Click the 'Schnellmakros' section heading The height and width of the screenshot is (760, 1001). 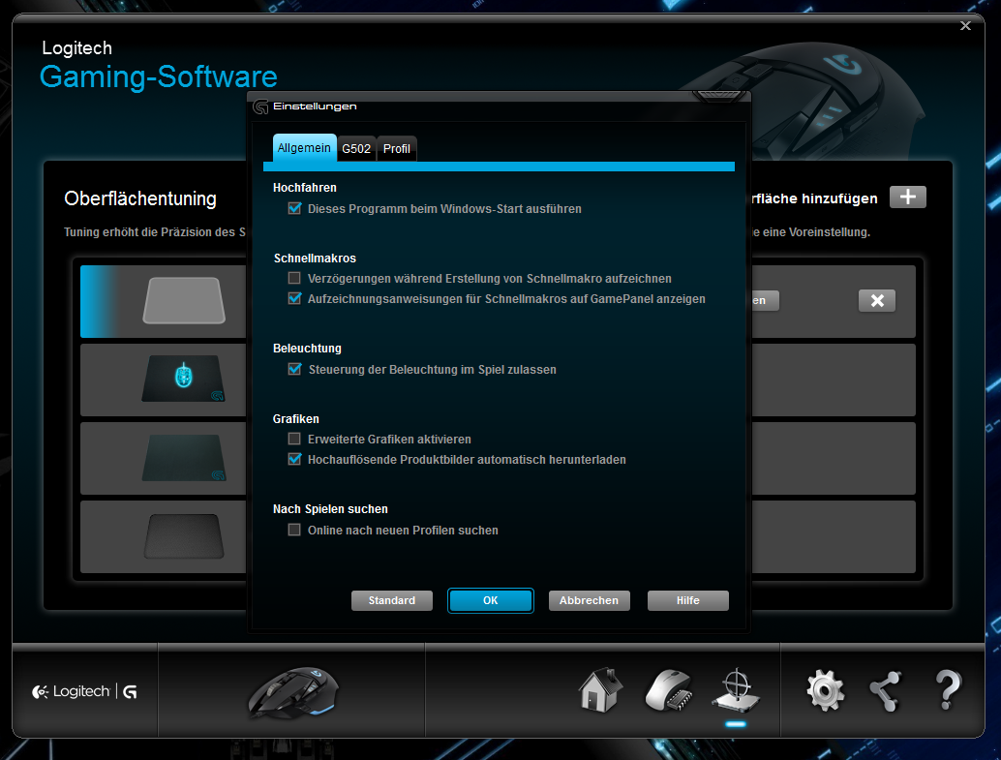click(315, 258)
